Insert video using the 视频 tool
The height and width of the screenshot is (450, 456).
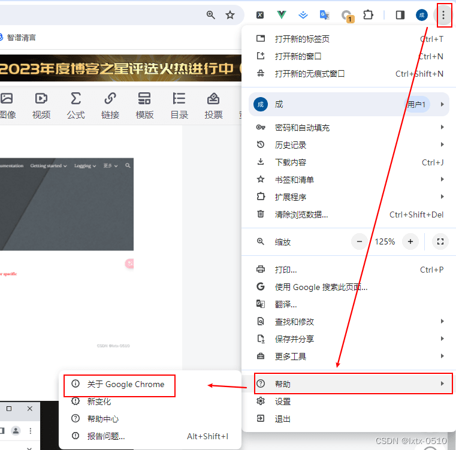coord(41,106)
